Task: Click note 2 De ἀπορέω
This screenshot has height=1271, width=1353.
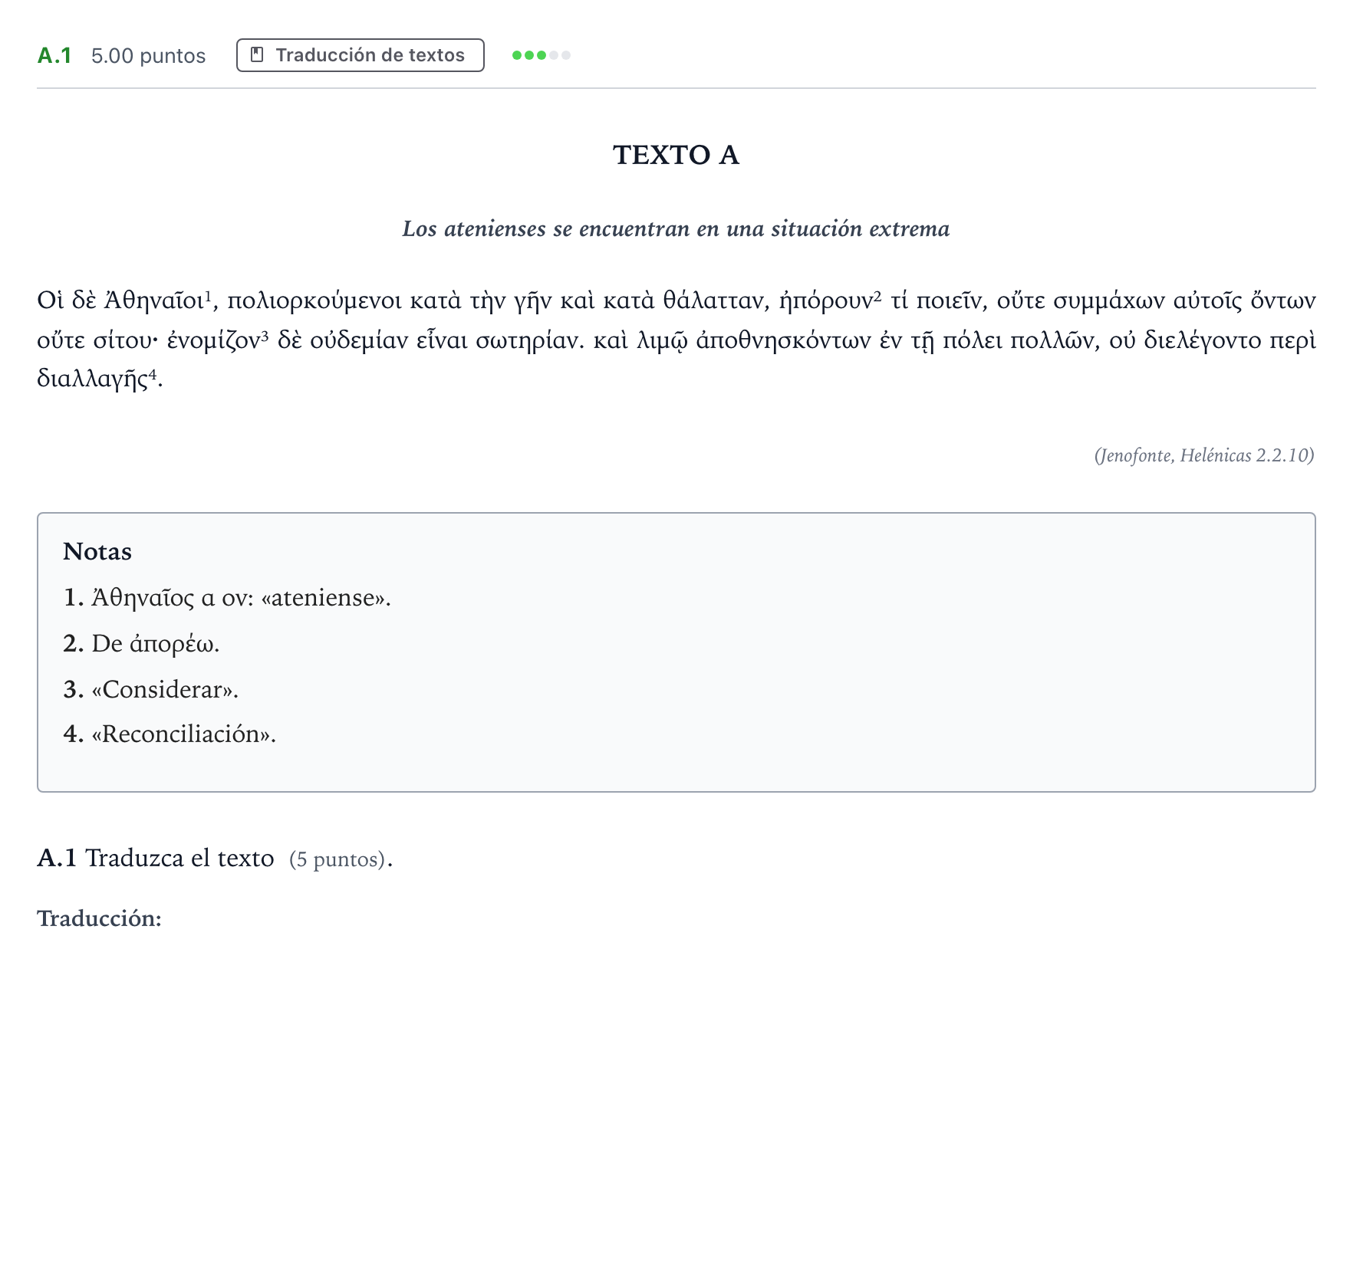Action: [141, 643]
